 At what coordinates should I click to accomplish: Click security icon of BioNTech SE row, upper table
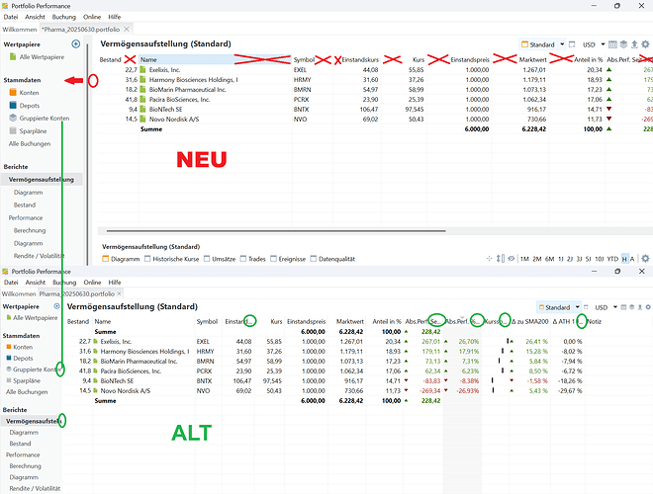pos(143,110)
